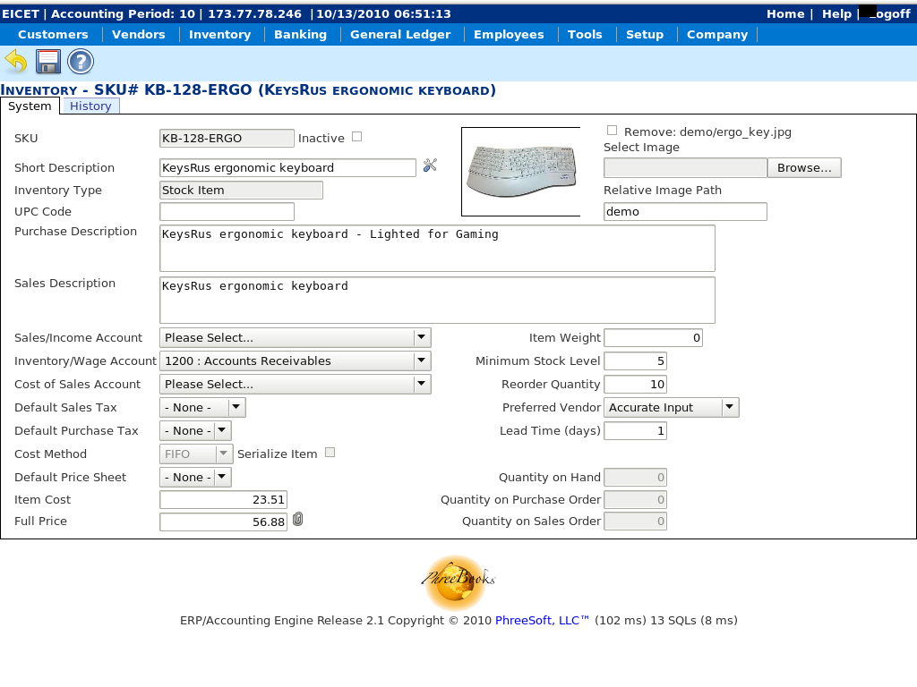Image resolution: width=917 pixels, height=687 pixels.
Task: Select the System tab
Action: tap(30, 106)
